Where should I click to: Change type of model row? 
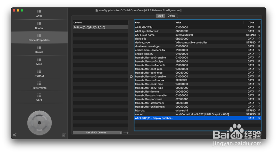click(x=259, y=114)
